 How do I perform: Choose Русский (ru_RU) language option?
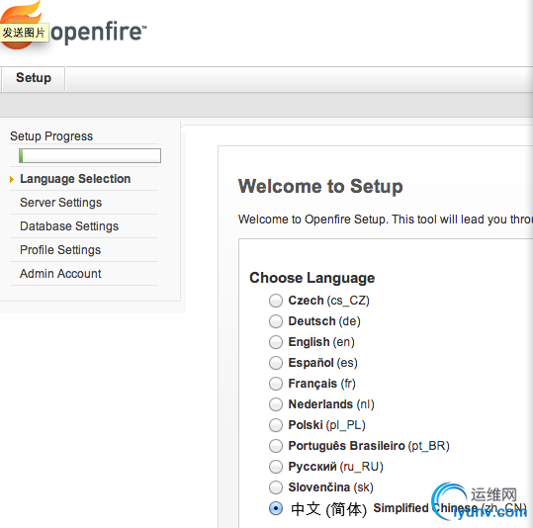pyautogui.click(x=276, y=467)
